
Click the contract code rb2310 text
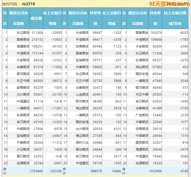coord(28,4)
